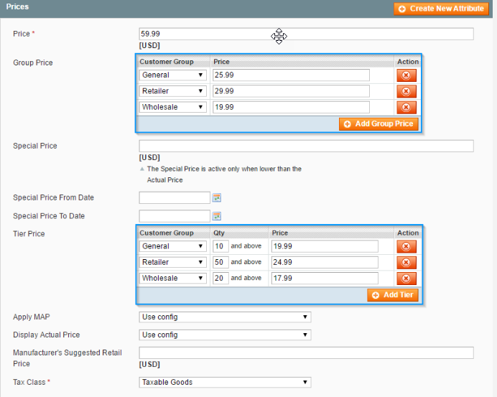Click the Special Price active-only note text

point(224,174)
